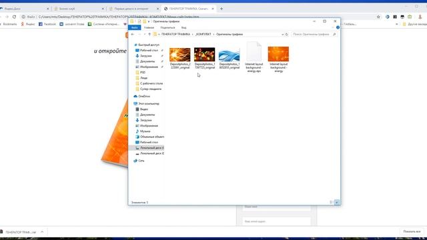Open quick access toolbar customize dropdown
Image resolution: width=427 pixels, height=240 pixels.
click(149, 21)
